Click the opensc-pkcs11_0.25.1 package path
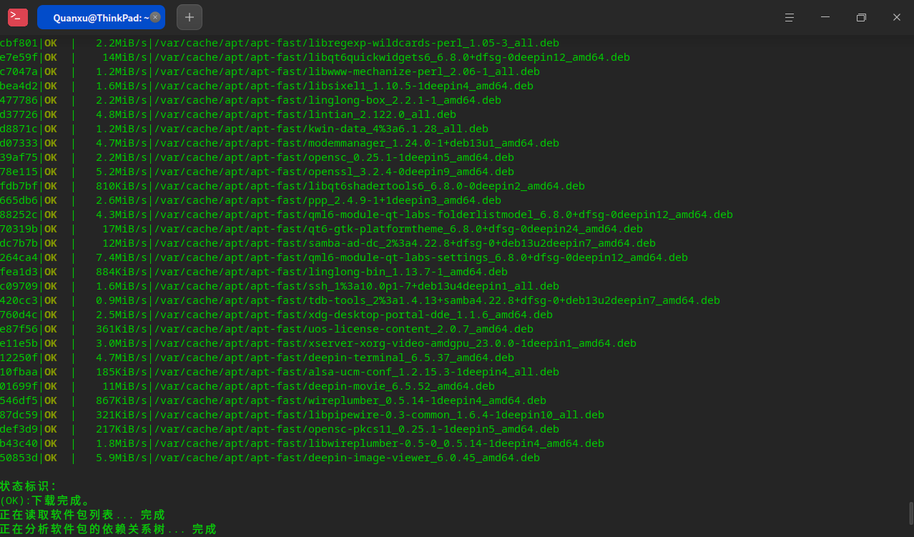The height and width of the screenshot is (537, 914). (357, 429)
